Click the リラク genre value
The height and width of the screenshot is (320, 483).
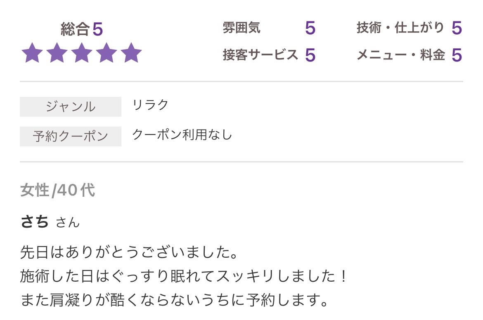[150, 105]
